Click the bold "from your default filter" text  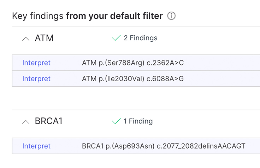click(x=114, y=16)
